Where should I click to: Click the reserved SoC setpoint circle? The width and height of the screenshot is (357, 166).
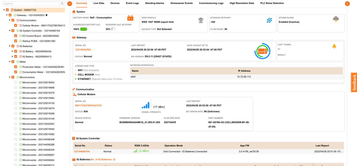coord(113,29)
